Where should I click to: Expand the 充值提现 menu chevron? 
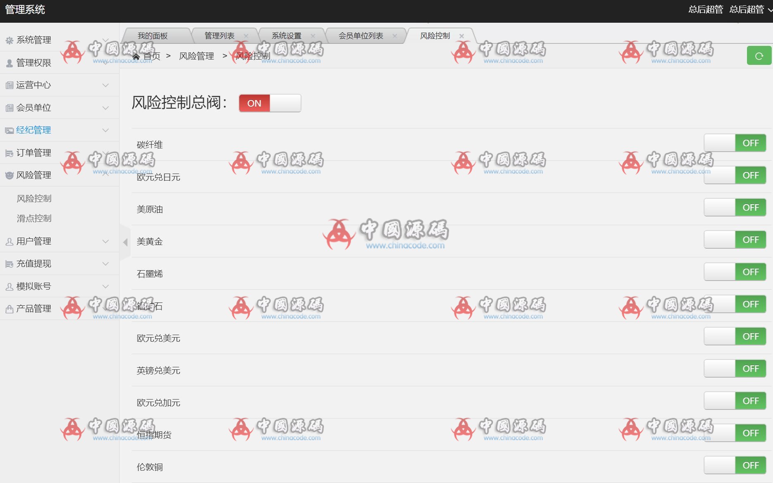pyautogui.click(x=105, y=264)
